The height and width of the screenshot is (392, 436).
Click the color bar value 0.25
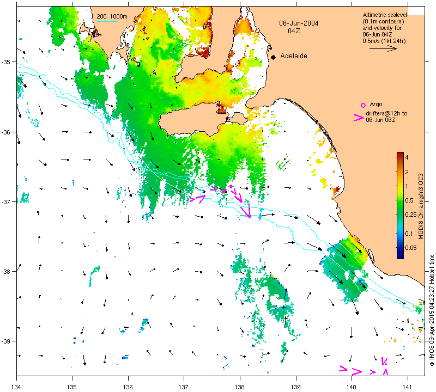[x=411, y=215]
